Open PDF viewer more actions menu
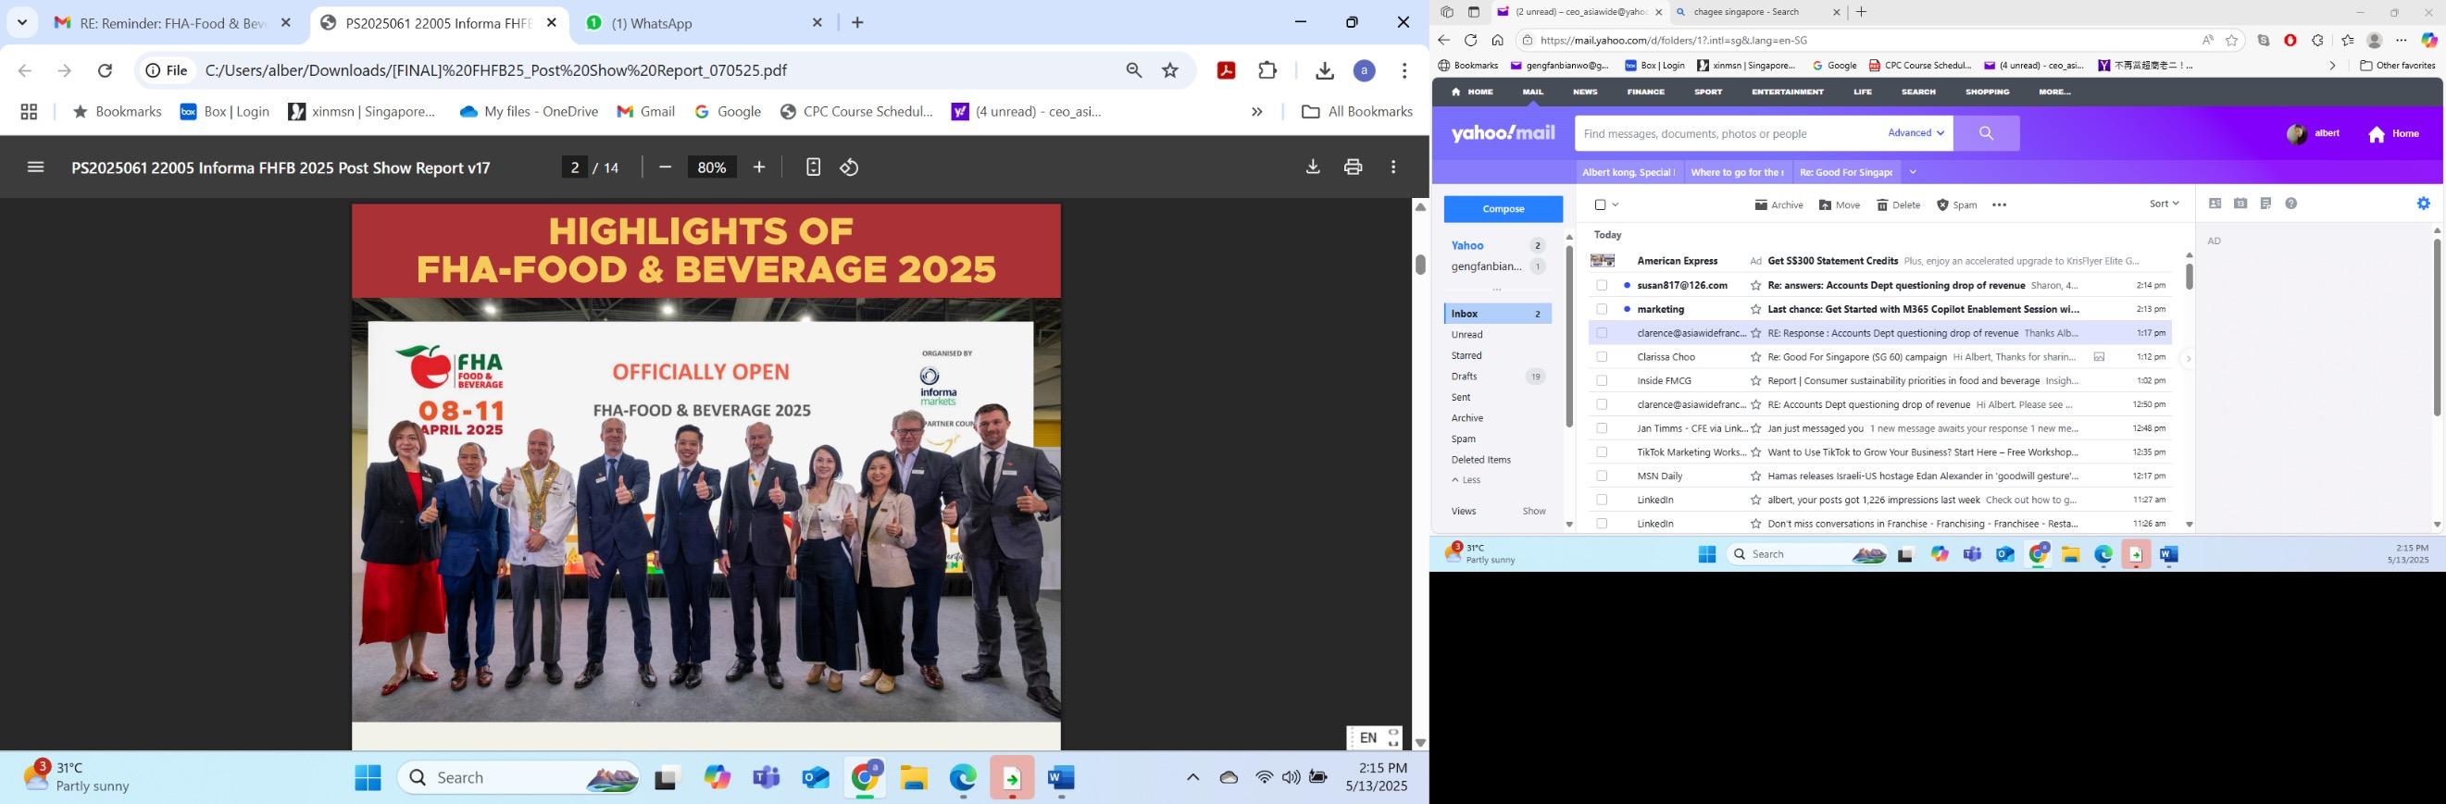Viewport: 2446px width, 804px height. 1393,167
